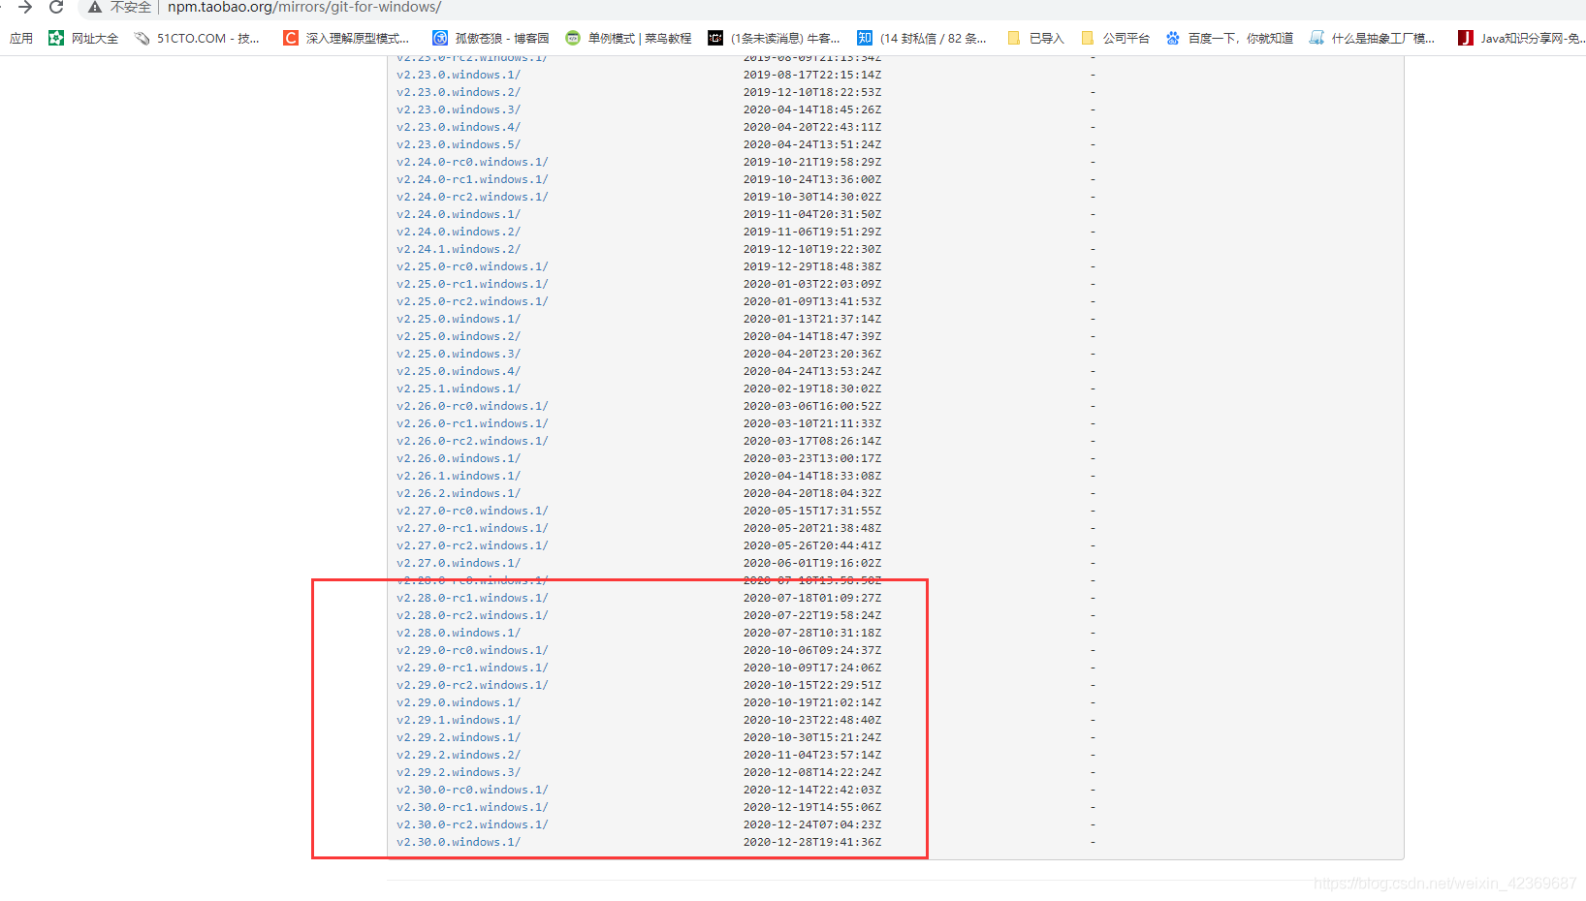This screenshot has height=901, width=1586.
Task: Open v2.23.0.windows.1/ directory link
Action: (x=459, y=75)
